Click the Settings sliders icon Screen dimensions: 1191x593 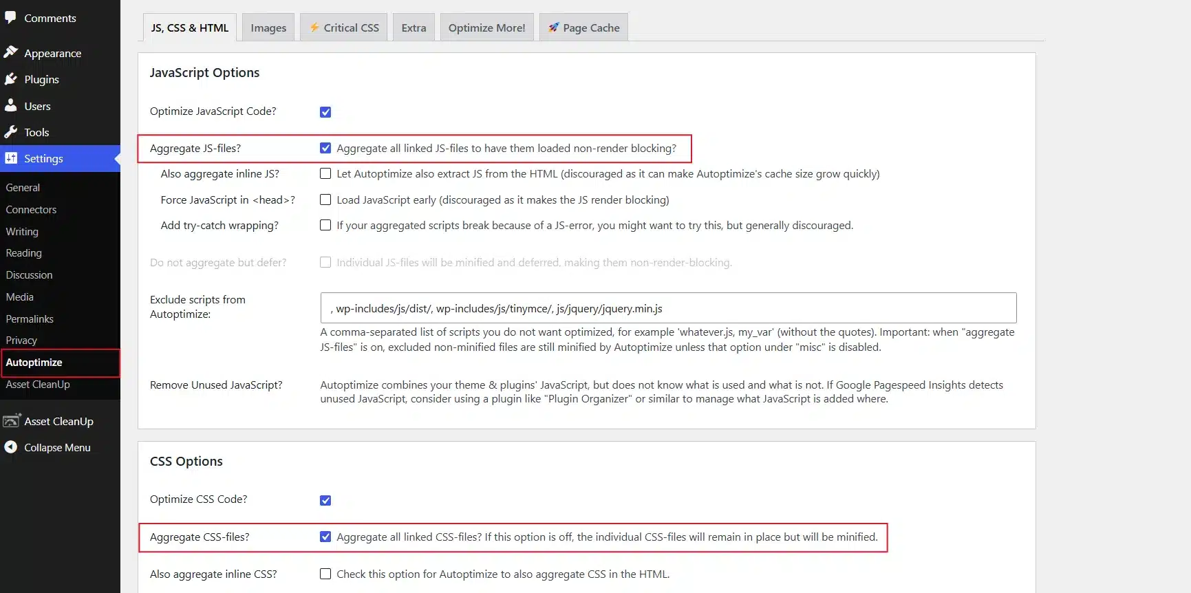(x=10, y=158)
